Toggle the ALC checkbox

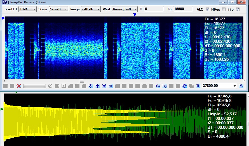pyautogui.click(x=207, y=9)
